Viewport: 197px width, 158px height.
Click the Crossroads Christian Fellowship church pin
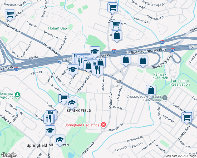pyautogui.click(x=165, y=98)
